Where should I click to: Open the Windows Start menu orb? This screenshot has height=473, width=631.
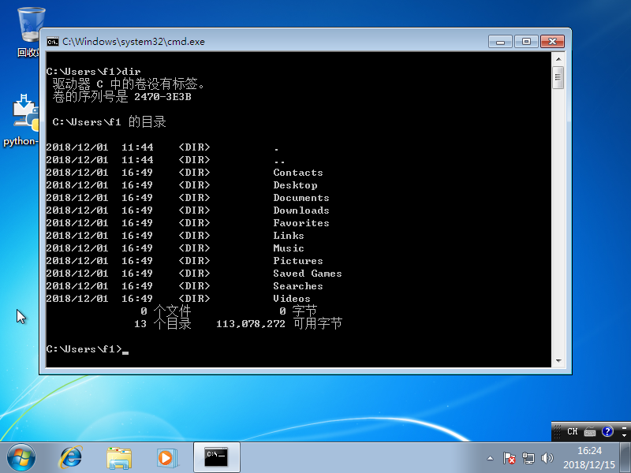[x=21, y=458]
